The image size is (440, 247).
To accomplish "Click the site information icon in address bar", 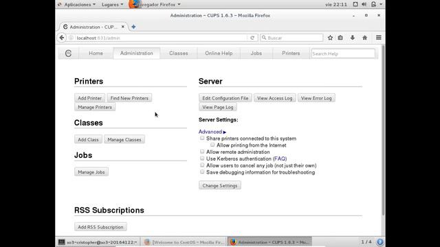I will 71,38.
